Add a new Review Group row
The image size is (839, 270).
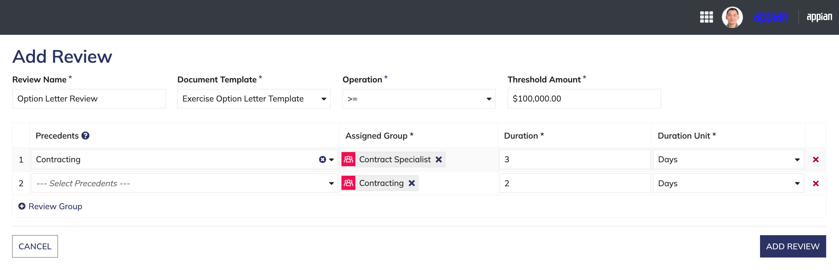(50, 206)
